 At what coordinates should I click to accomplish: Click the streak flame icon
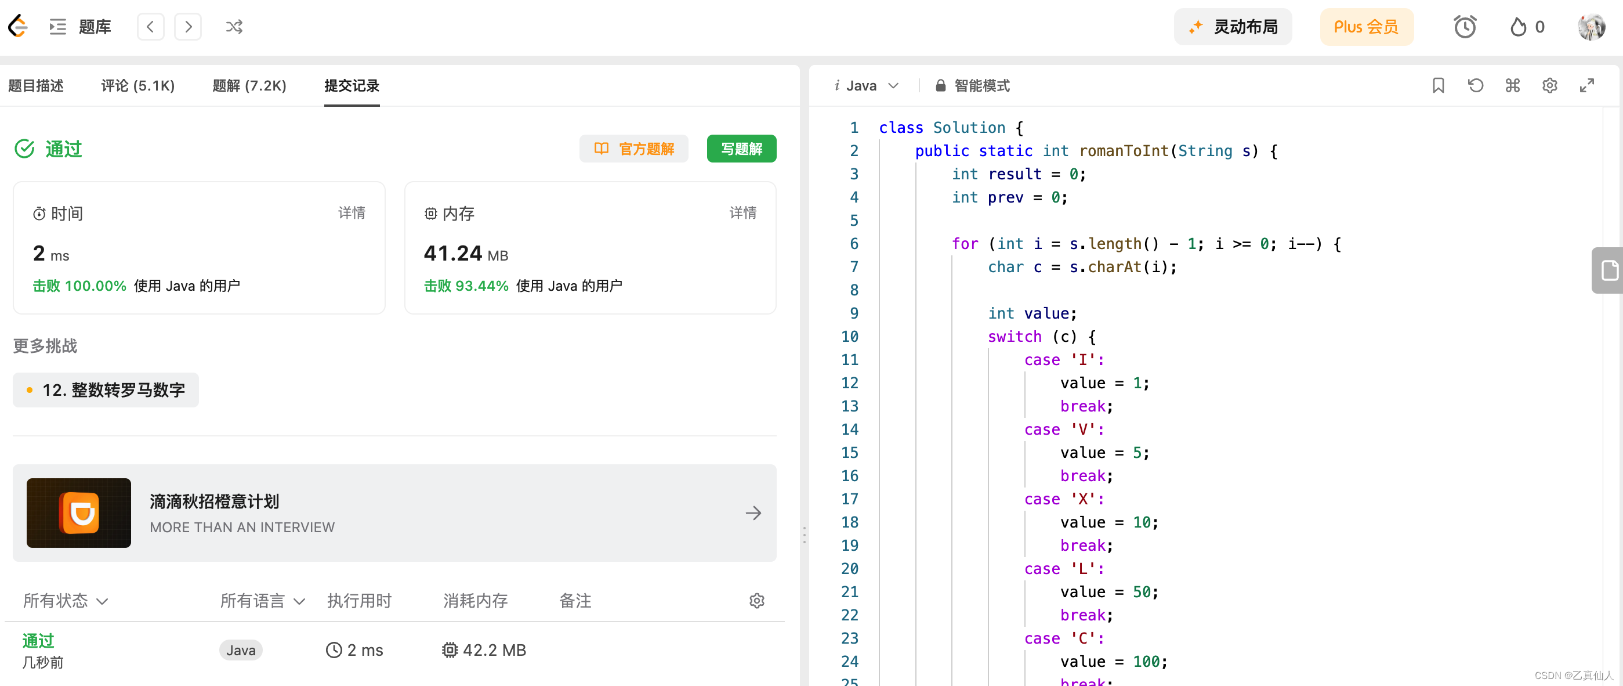pyautogui.click(x=1519, y=27)
